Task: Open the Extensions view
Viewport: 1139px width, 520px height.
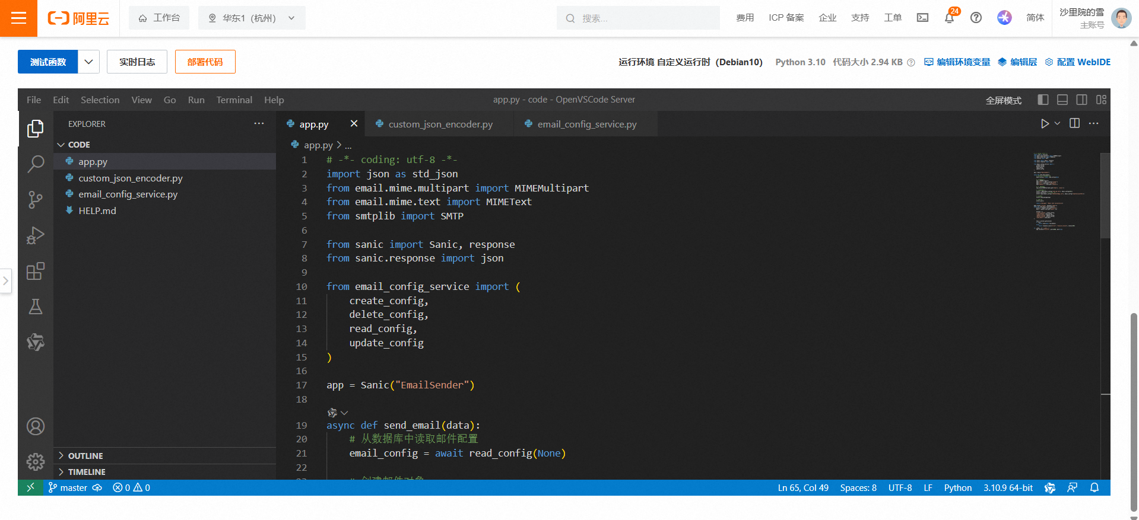Action: point(36,271)
